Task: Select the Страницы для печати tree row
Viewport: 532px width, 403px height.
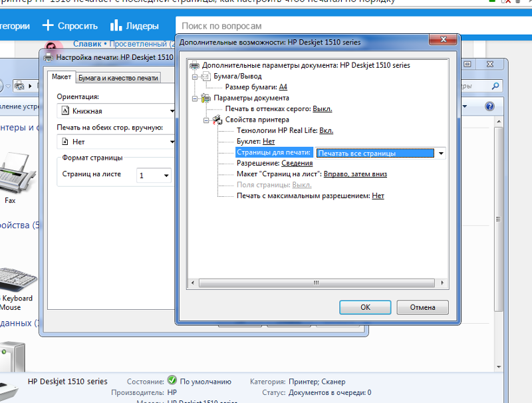Action: 273,152
